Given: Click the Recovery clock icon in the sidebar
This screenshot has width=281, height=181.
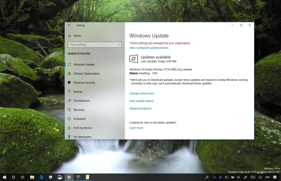Looking at the screenshot, I should pos(69,110).
